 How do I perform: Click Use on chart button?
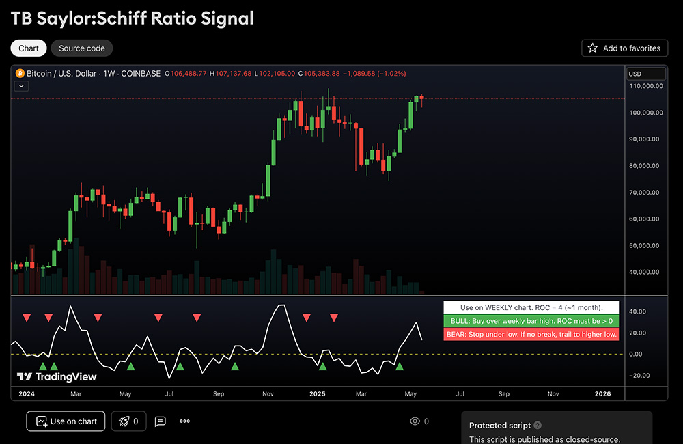[66, 421]
